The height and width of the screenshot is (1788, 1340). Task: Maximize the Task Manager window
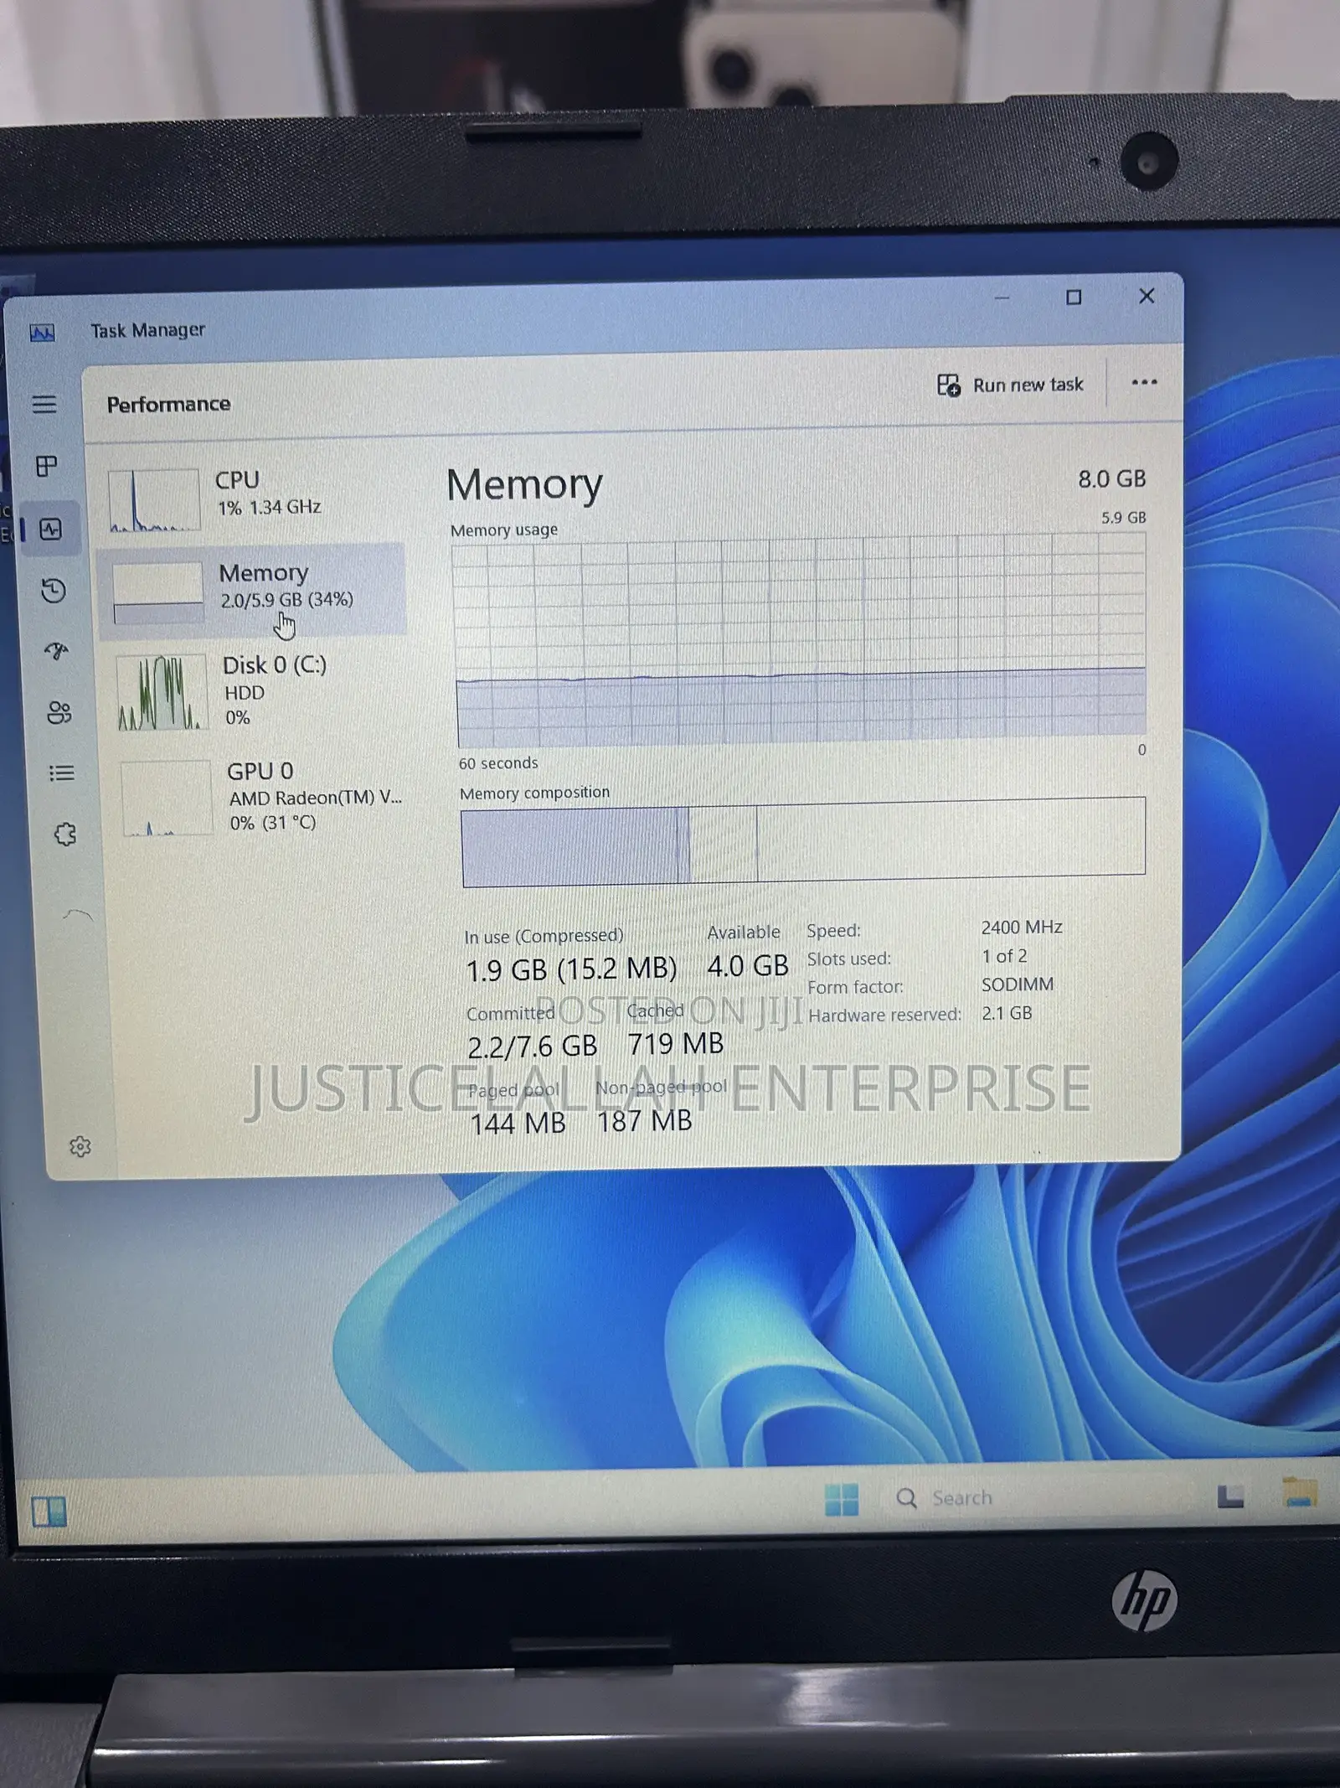pyautogui.click(x=1074, y=297)
